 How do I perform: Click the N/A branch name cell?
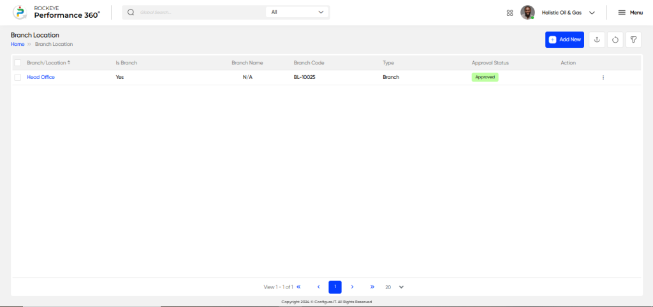(247, 77)
